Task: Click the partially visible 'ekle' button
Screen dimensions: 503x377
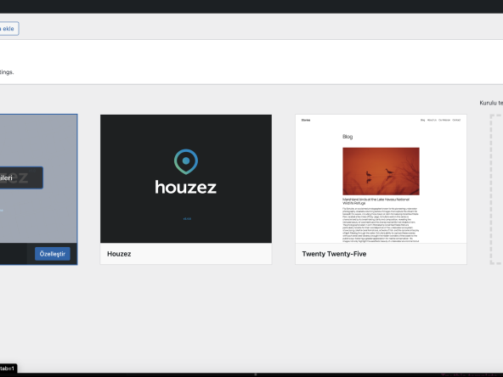Action: (x=9, y=29)
